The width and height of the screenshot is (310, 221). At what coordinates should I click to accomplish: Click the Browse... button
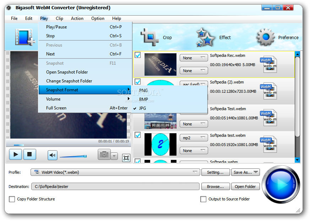coord(216,187)
